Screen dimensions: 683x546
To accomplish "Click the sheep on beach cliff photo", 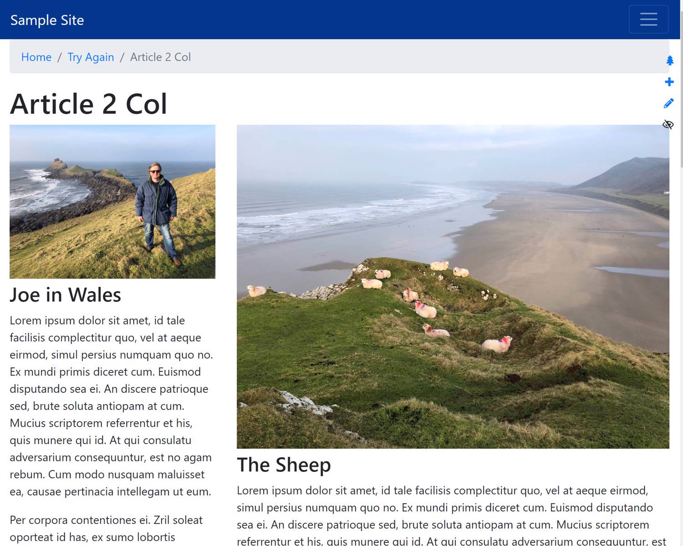I will 453,287.
